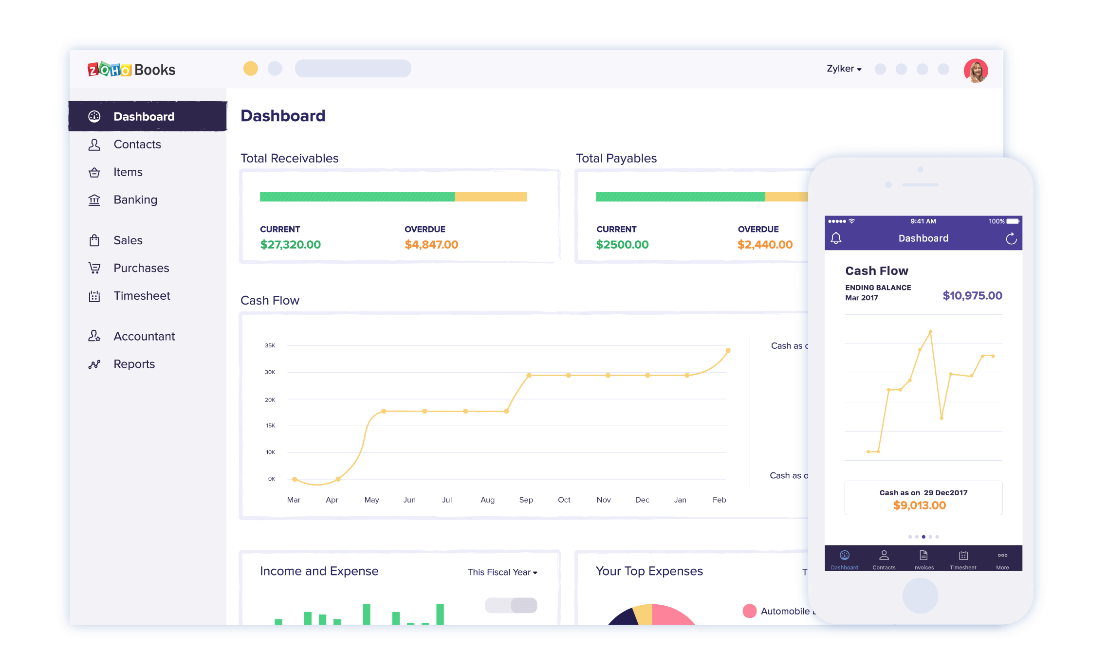Click the Timesheet calendar icon in sidebar
1108x650 pixels.
(94, 296)
